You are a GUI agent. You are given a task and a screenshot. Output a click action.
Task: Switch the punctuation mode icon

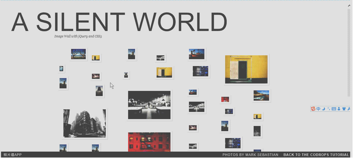click(x=329, y=109)
